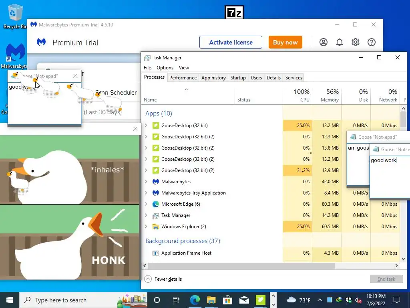Click Windows Explorer process icon
The width and height of the screenshot is (410, 308).
(156, 227)
